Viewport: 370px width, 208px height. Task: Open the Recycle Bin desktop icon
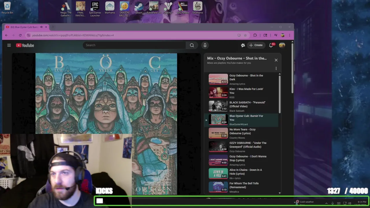pyautogui.click(x=7, y=8)
